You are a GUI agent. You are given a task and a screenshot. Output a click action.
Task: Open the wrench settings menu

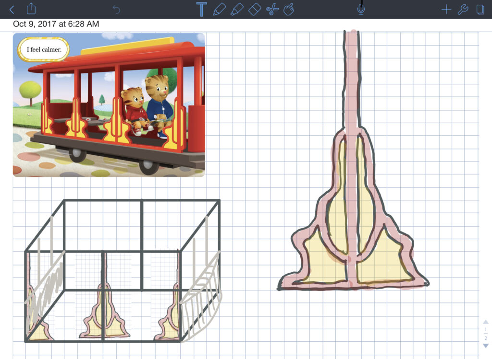coord(463,10)
